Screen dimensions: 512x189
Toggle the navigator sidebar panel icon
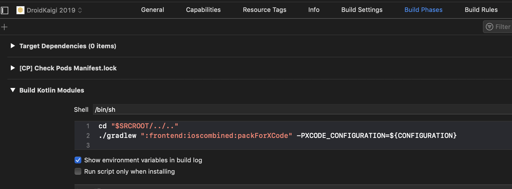click(5, 10)
